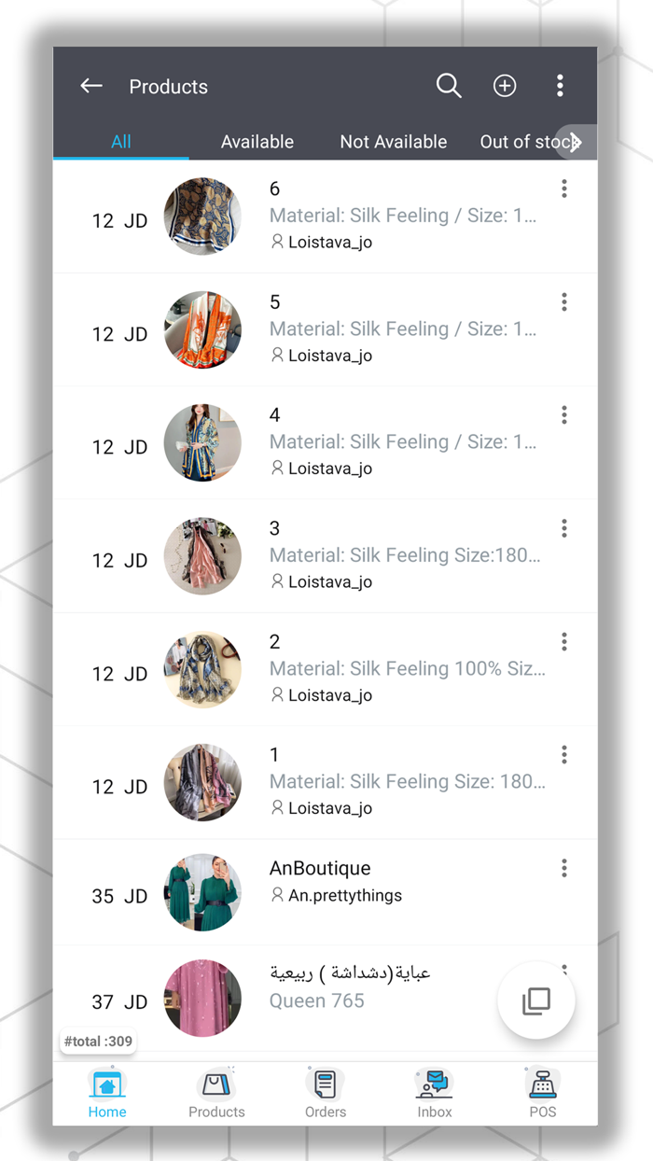This screenshot has height=1161, width=653.
Task: Open the product 4 thumbnail image
Action: (x=202, y=443)
